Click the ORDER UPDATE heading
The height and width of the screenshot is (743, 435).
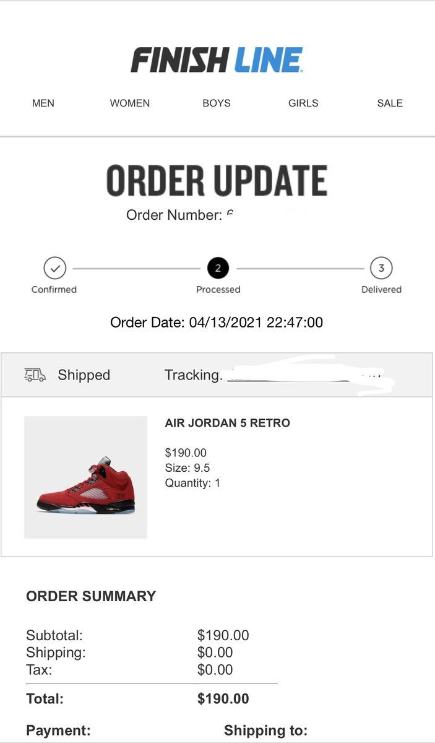[217, 181]
